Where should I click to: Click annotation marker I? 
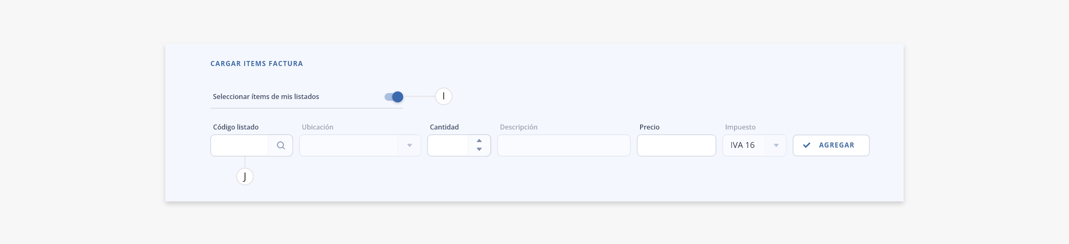point(443,97)
